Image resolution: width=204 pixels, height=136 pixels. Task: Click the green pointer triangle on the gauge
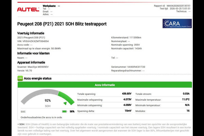tap(65, 103)
